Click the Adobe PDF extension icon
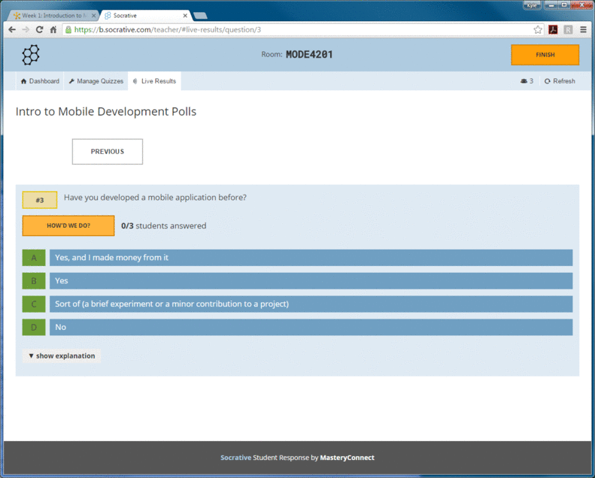This screenshot has width=595, height=478. [x=553, y=29]
